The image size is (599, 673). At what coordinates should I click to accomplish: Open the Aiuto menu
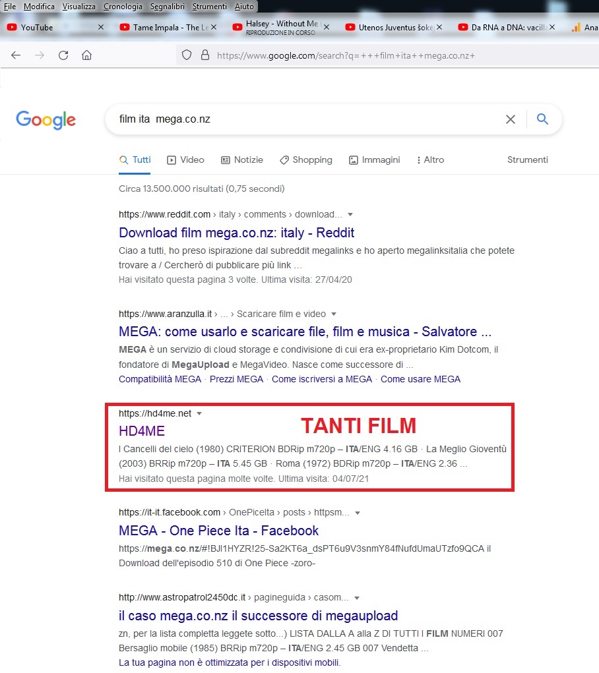tap(244, 7)
